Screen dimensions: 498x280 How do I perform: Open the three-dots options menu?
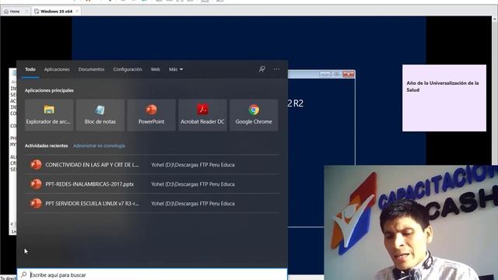(277, 69)
